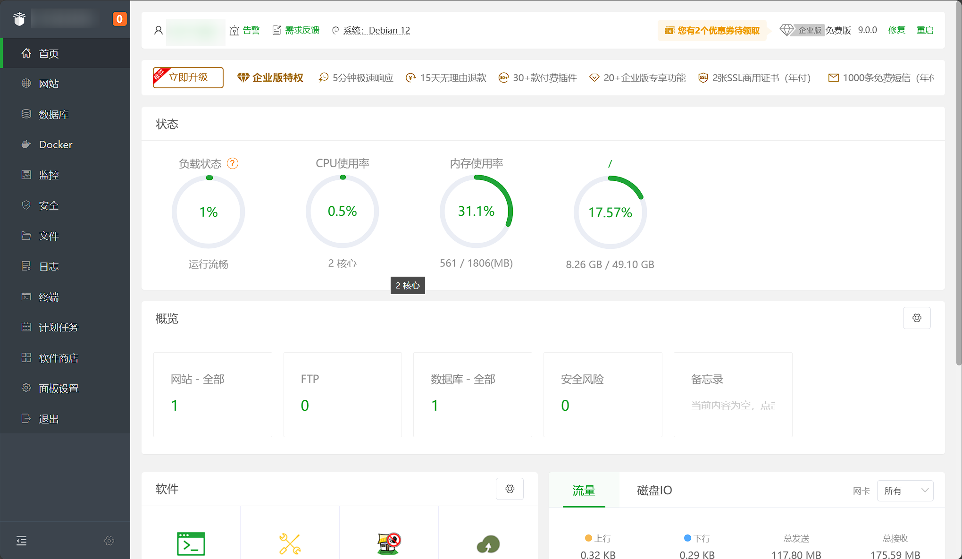The height and width of the screenshot is (559, 962).
Task: Select the 流量 tab
Action: point(584,490)
